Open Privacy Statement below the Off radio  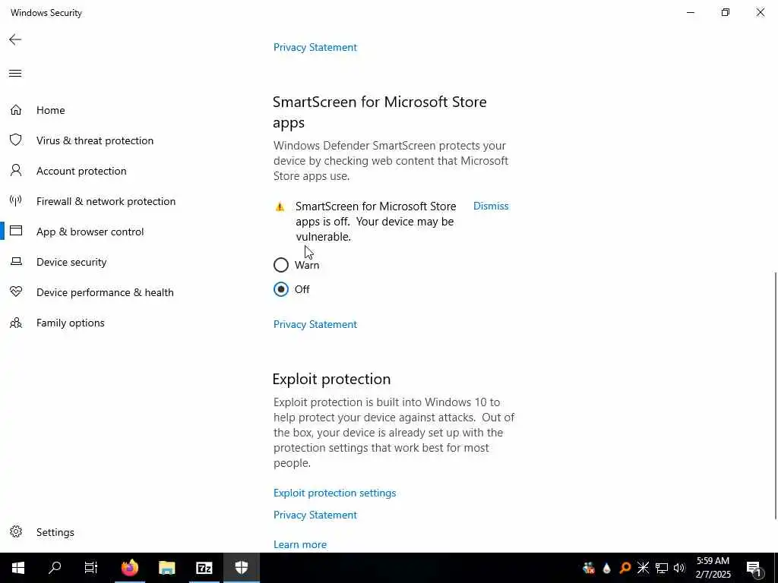point(315,324)
